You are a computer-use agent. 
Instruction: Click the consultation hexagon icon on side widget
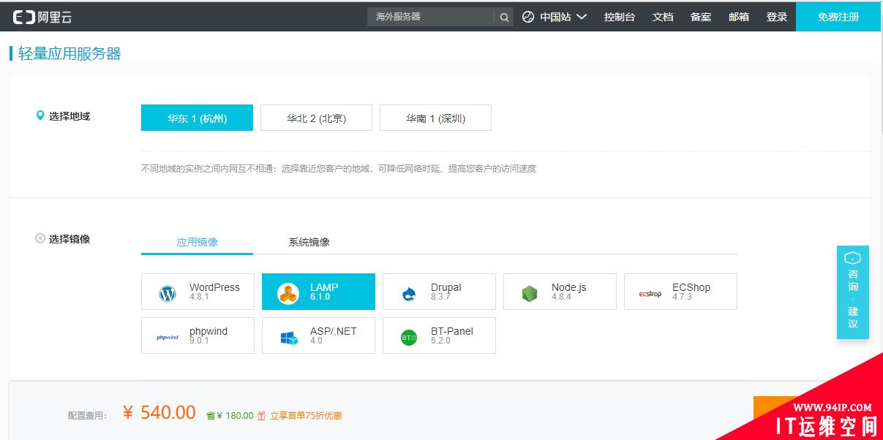point(852,258)
